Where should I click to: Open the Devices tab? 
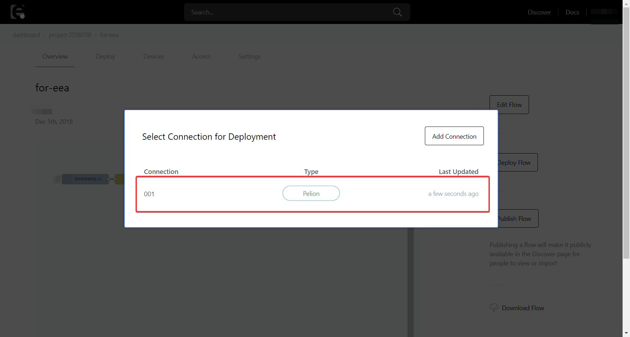[x=154, y=56]
